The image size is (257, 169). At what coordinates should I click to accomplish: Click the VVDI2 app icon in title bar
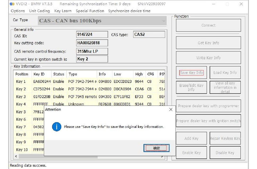12,4
